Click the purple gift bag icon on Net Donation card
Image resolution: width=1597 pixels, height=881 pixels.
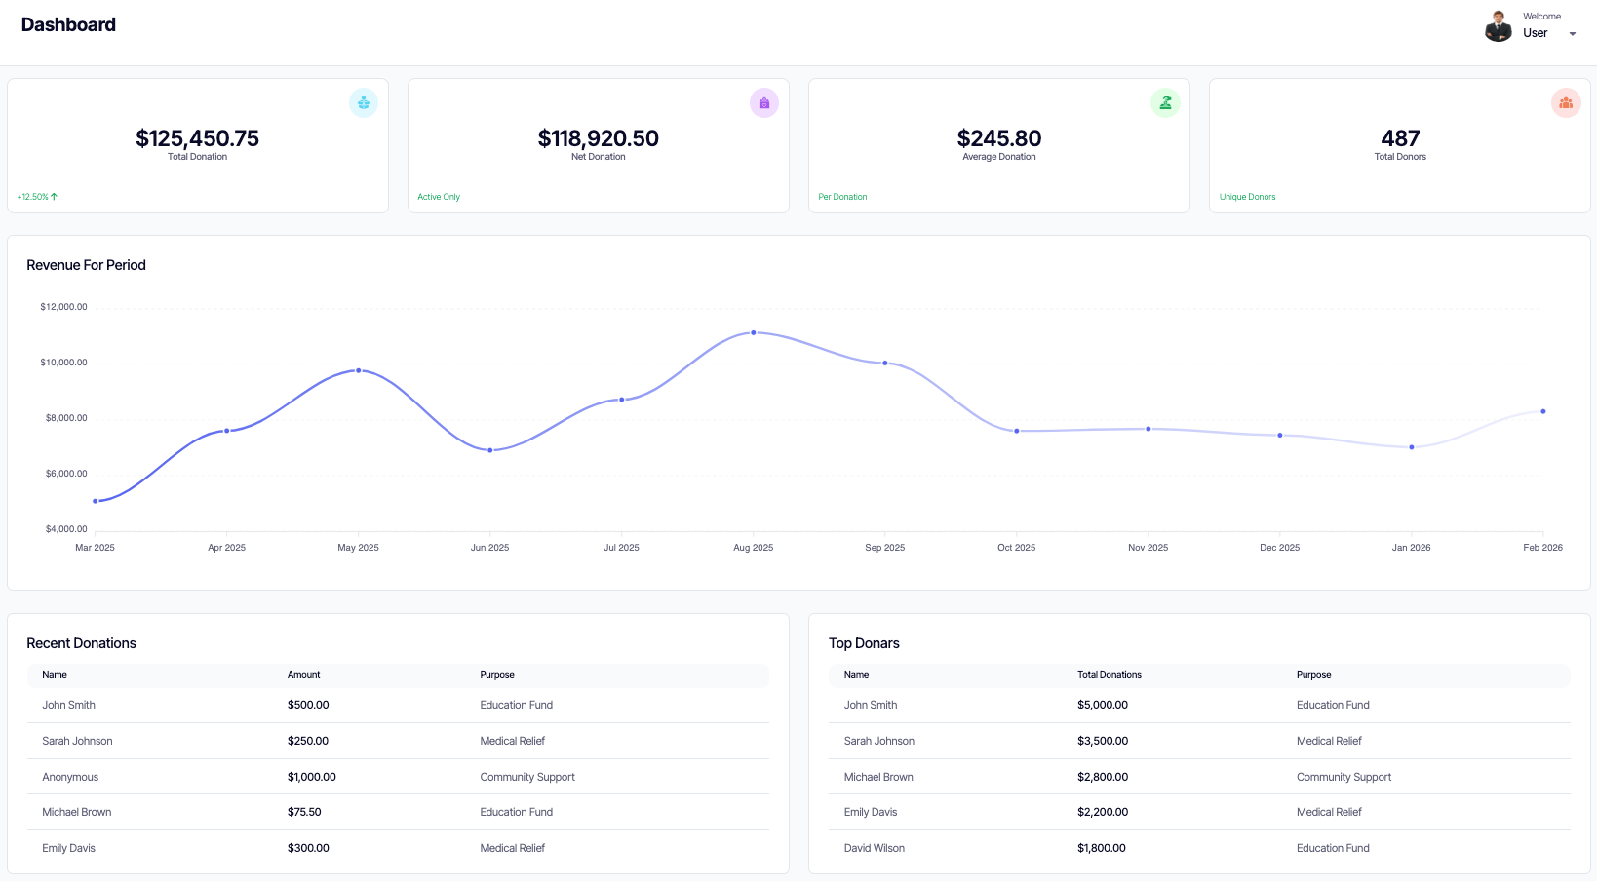[764, 102]
